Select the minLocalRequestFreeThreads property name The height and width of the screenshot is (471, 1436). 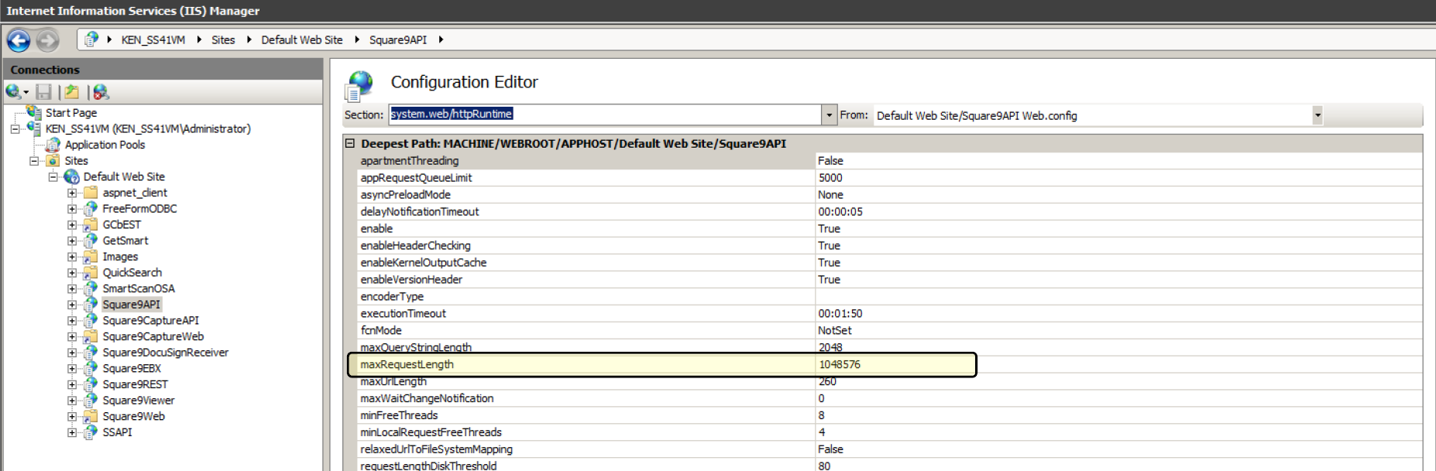pos(431,432)
